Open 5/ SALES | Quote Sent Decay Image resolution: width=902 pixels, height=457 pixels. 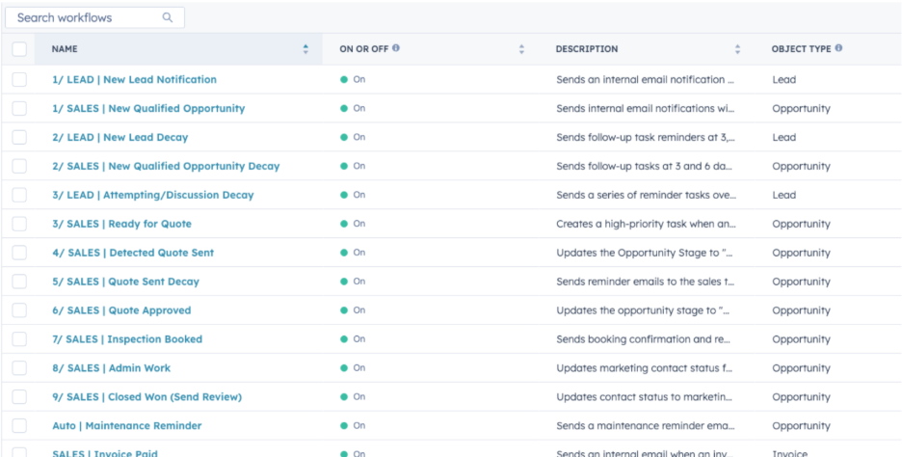tap(126, 282)
